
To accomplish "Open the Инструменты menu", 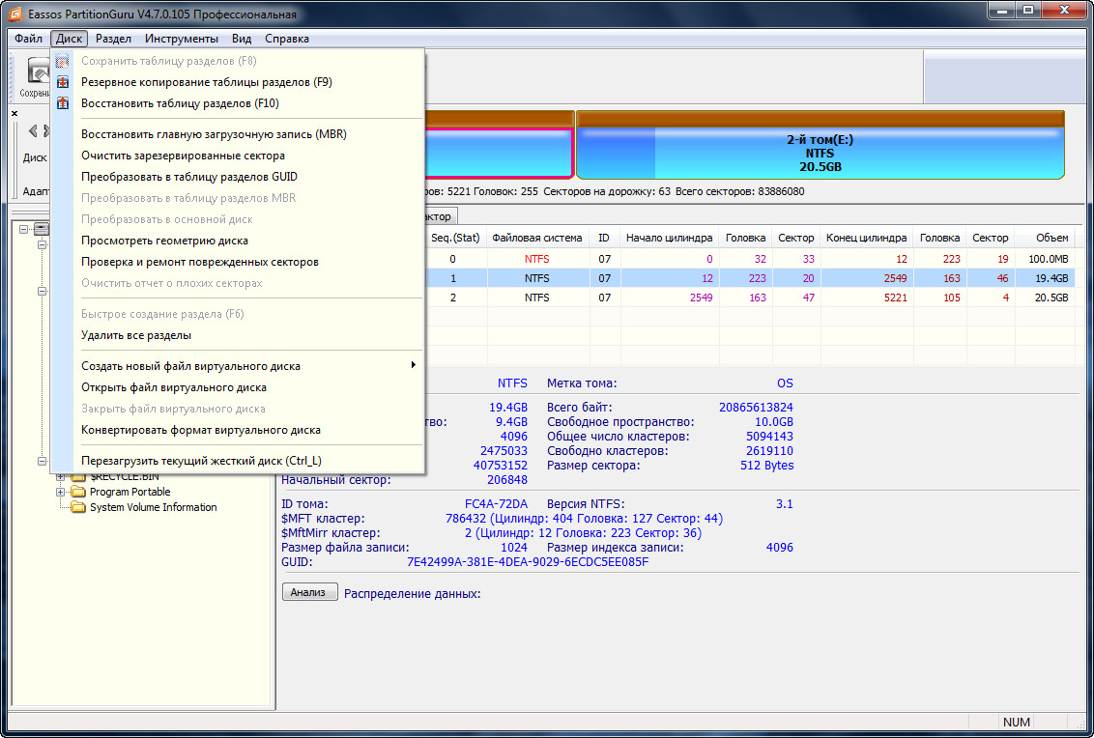I will 181,39.
